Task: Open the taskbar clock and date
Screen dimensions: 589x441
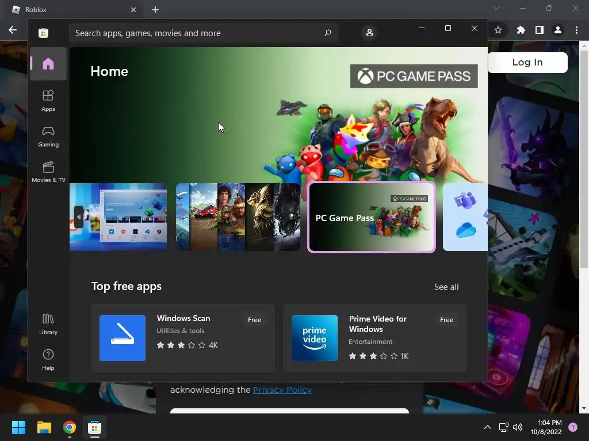Action: (546, 427)
